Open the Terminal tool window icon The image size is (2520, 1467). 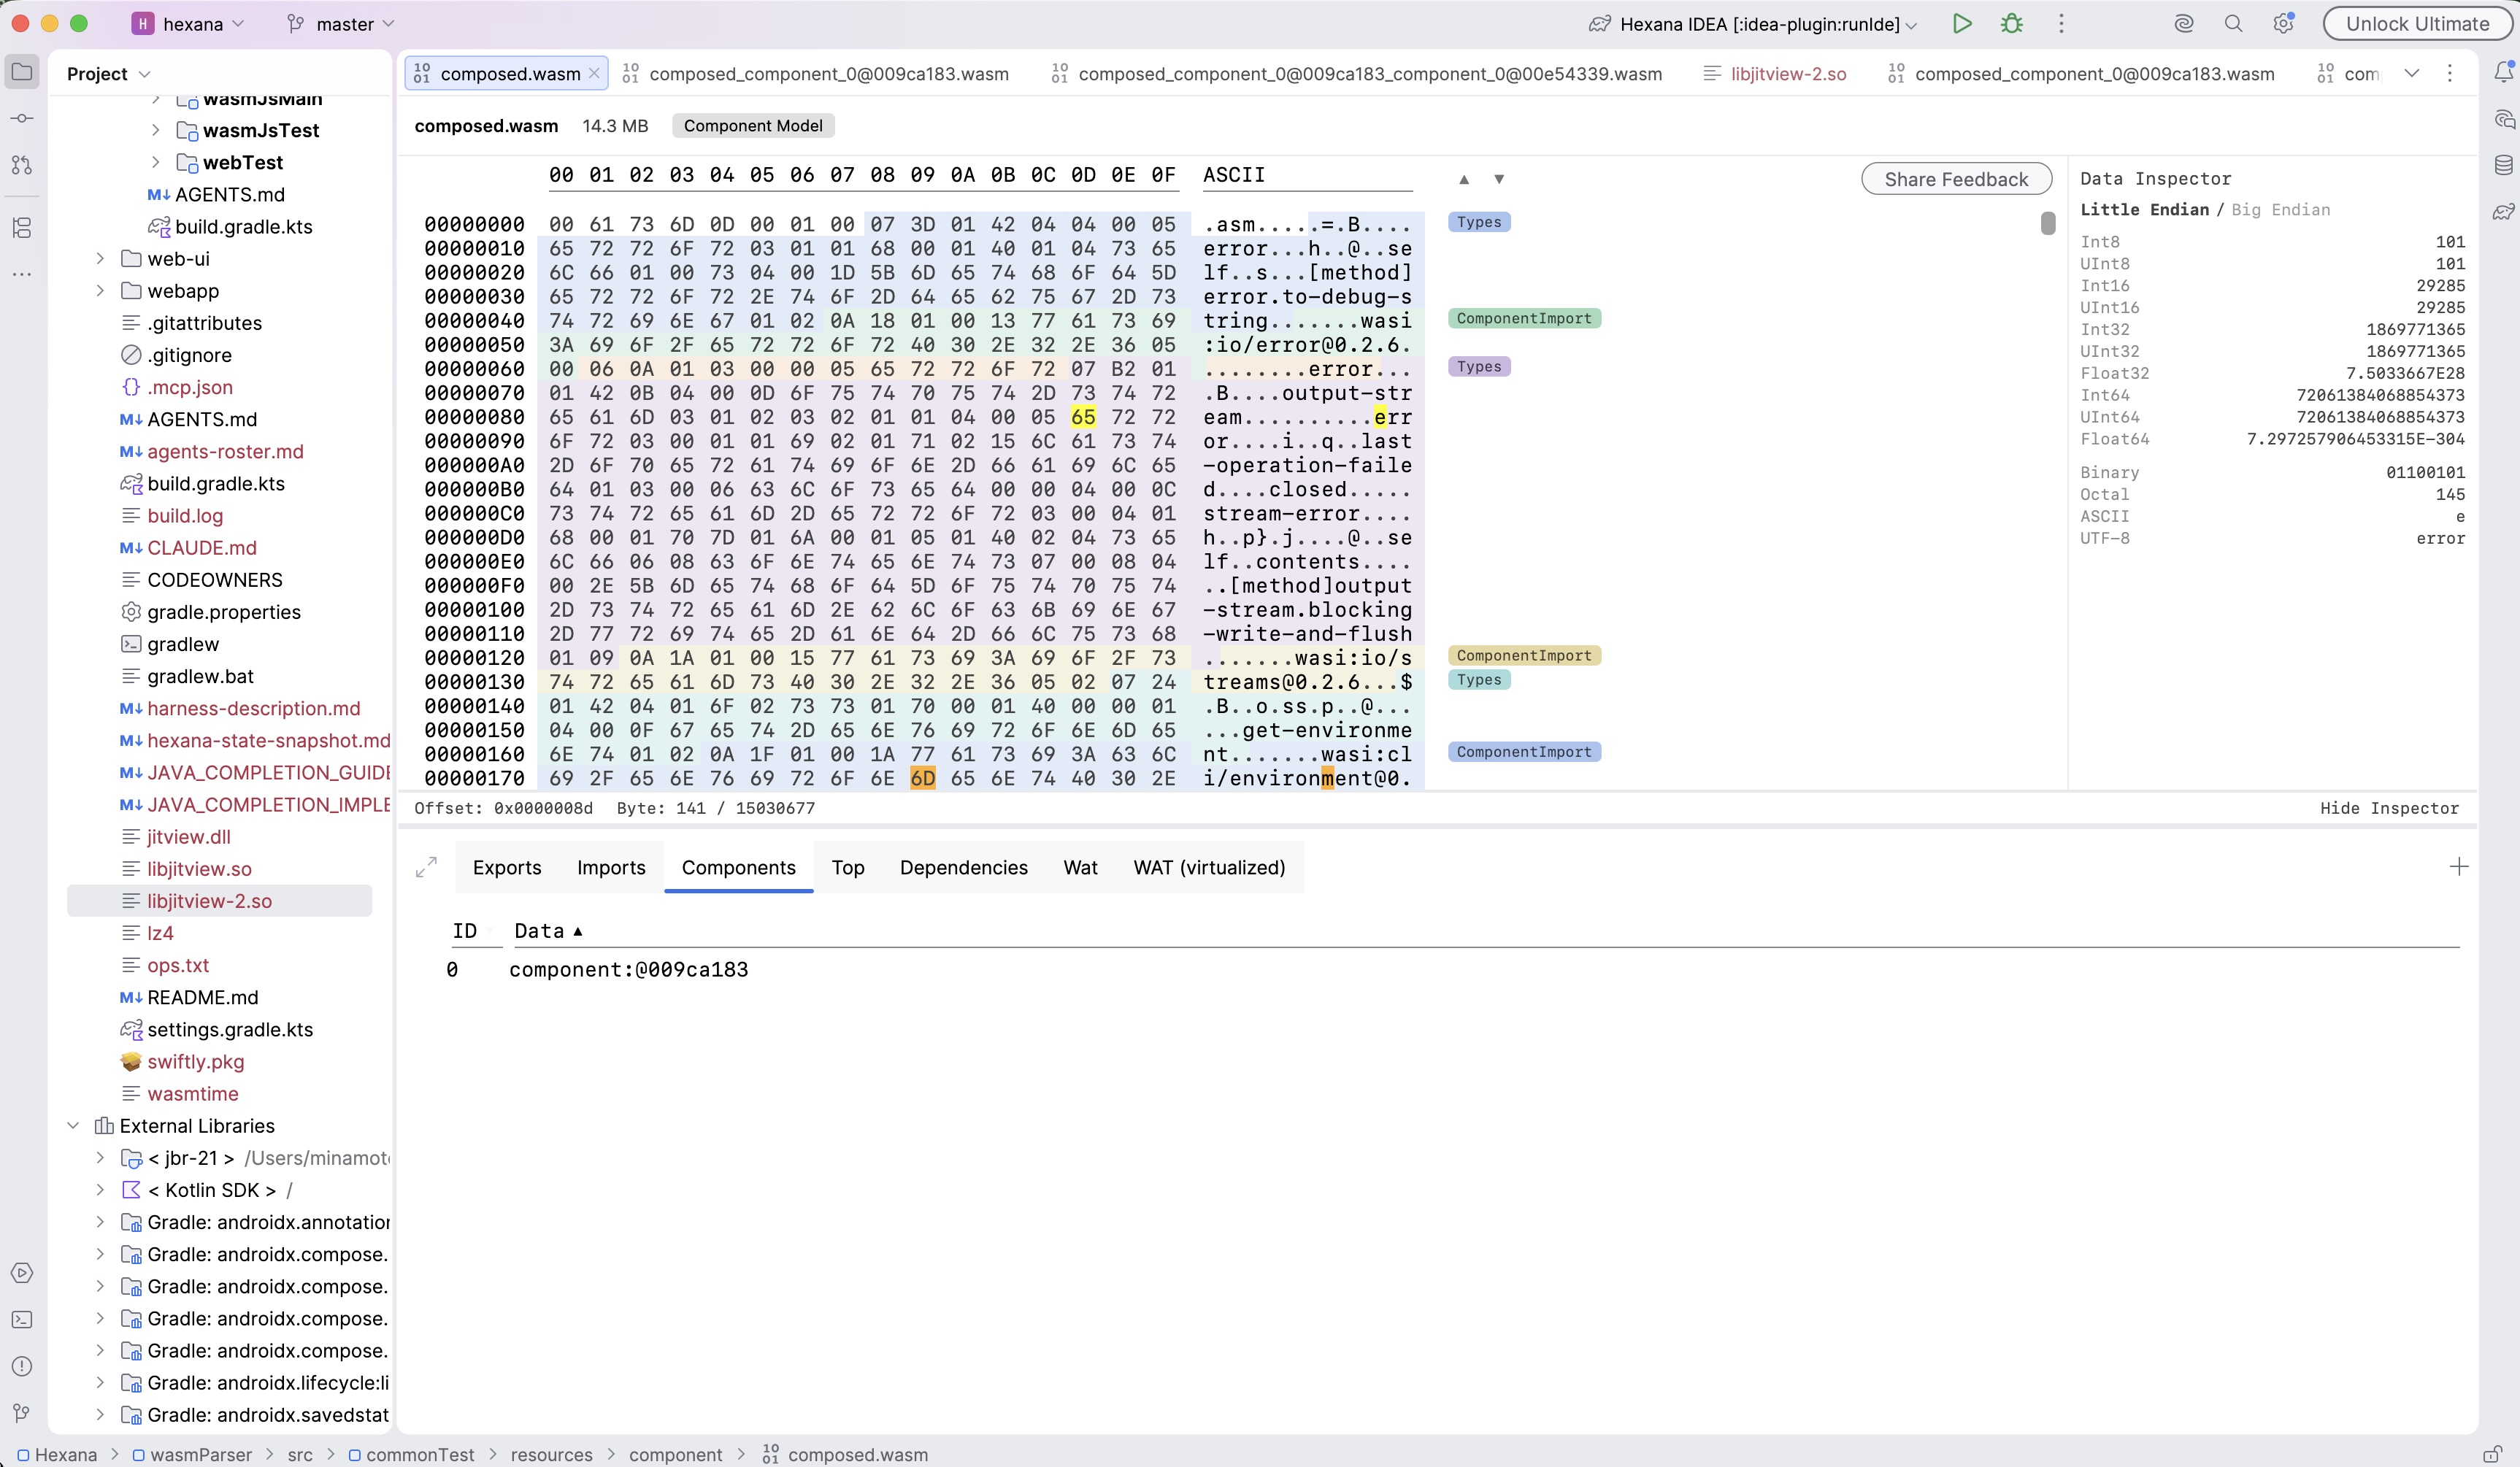pos(22,1320)
